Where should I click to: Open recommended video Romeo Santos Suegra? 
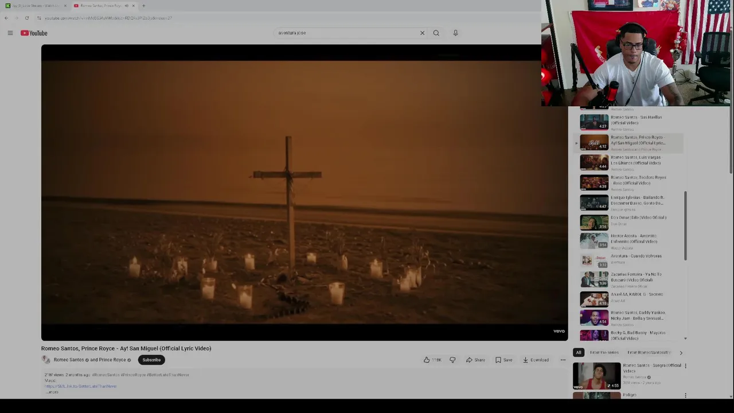(x=628, y=376)
